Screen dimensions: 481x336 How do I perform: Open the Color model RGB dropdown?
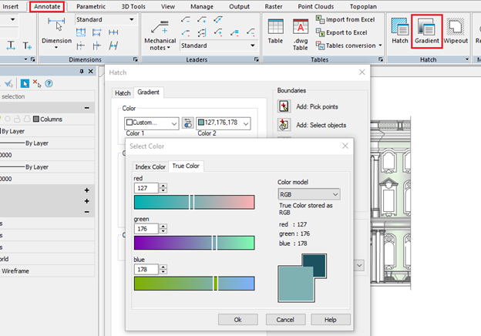click(x=308, y=194)
